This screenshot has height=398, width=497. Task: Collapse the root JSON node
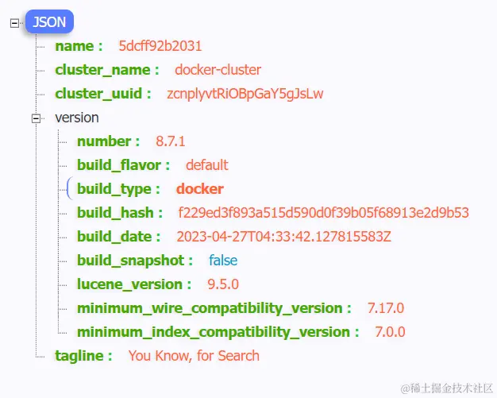coord(14,23)
